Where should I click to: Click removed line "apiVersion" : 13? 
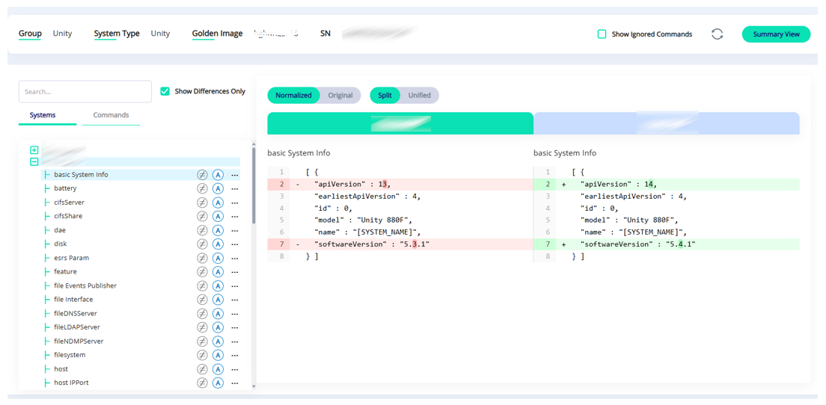coord(400,184)
